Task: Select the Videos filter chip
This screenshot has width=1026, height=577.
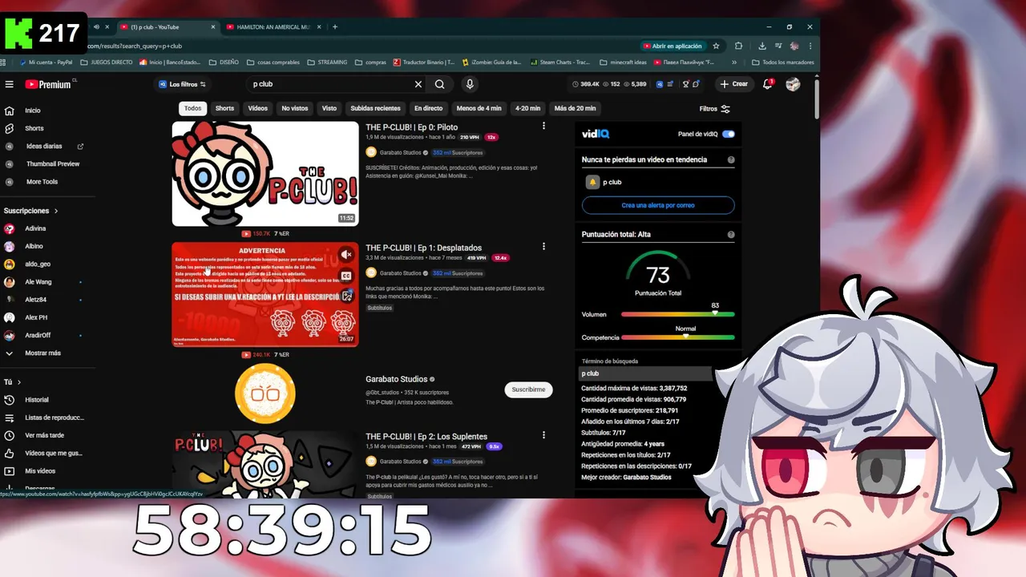Action: click(x=258, y=108)
